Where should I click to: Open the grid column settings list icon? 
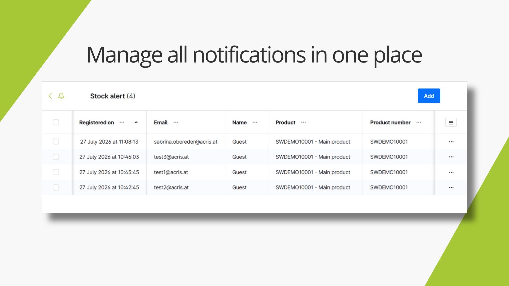click(x=451, y=122)
